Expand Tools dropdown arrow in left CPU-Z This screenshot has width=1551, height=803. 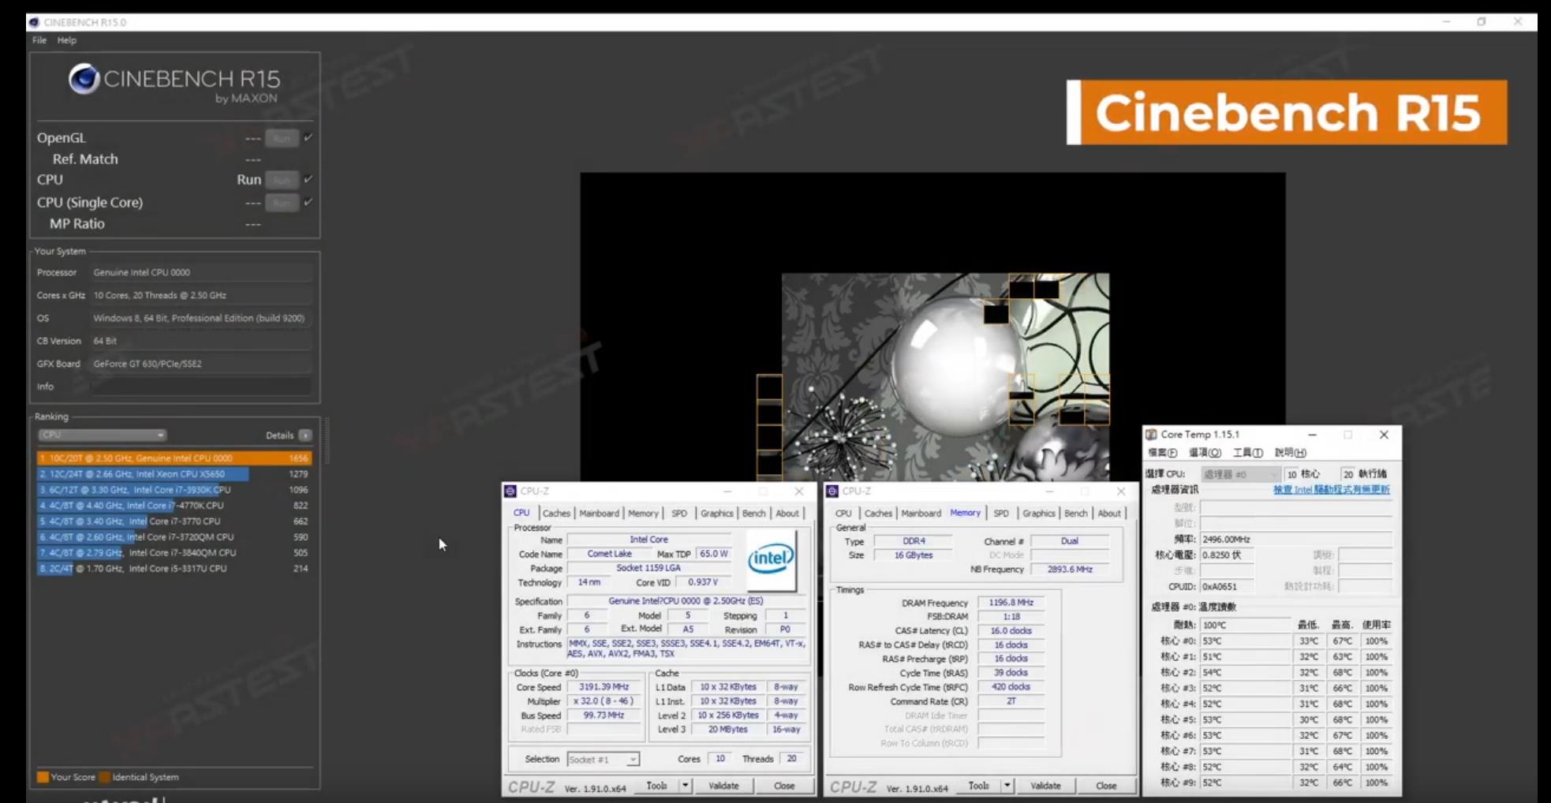pos(685,786)
